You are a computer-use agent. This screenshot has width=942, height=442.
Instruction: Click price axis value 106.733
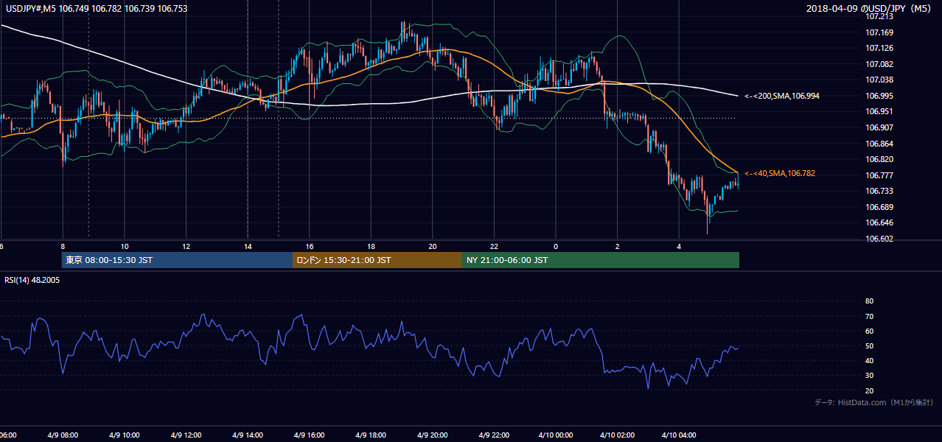click(x=880, y=191)
